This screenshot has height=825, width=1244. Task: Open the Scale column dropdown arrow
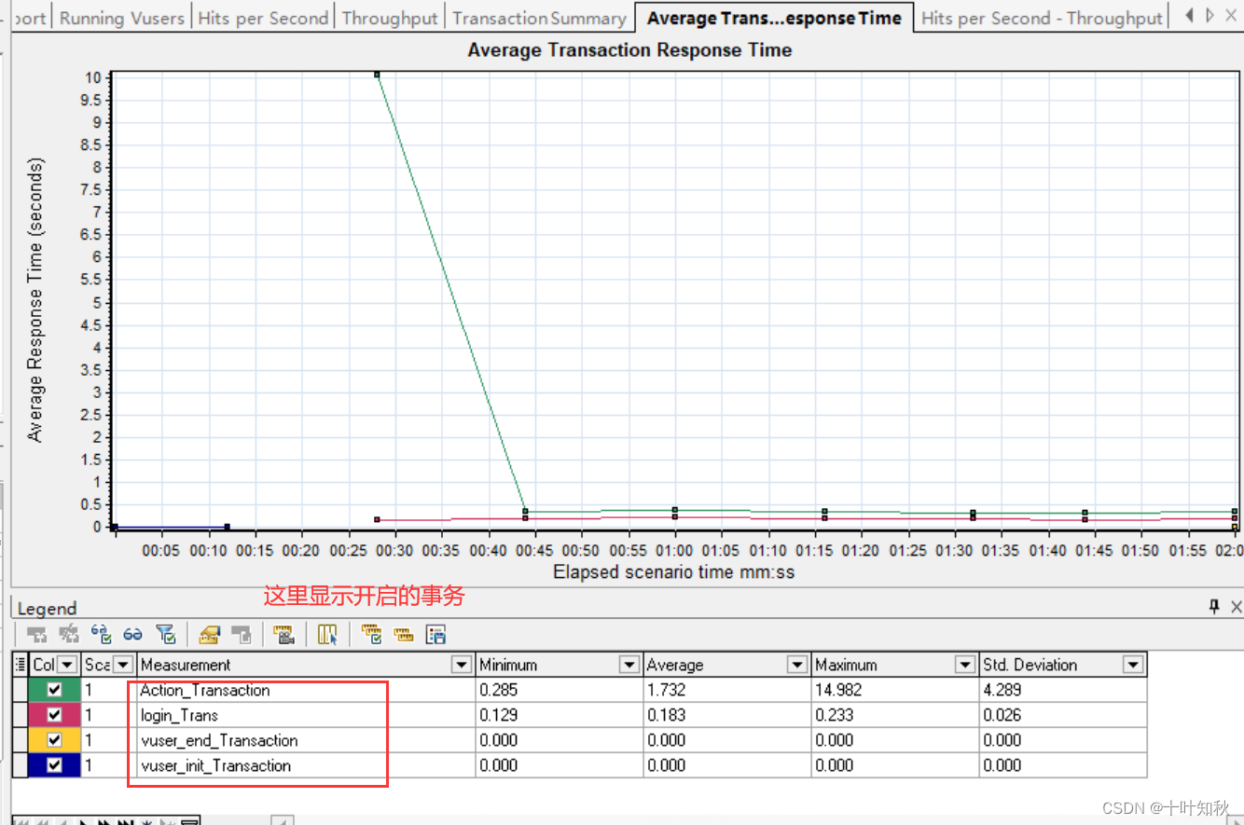point(123,665)
